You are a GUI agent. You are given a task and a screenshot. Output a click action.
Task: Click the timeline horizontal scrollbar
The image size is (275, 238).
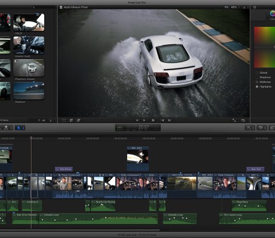click(x=80, y=230)
